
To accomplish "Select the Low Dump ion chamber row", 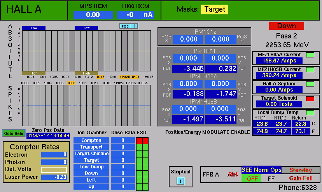I will [x=91, y=166].
